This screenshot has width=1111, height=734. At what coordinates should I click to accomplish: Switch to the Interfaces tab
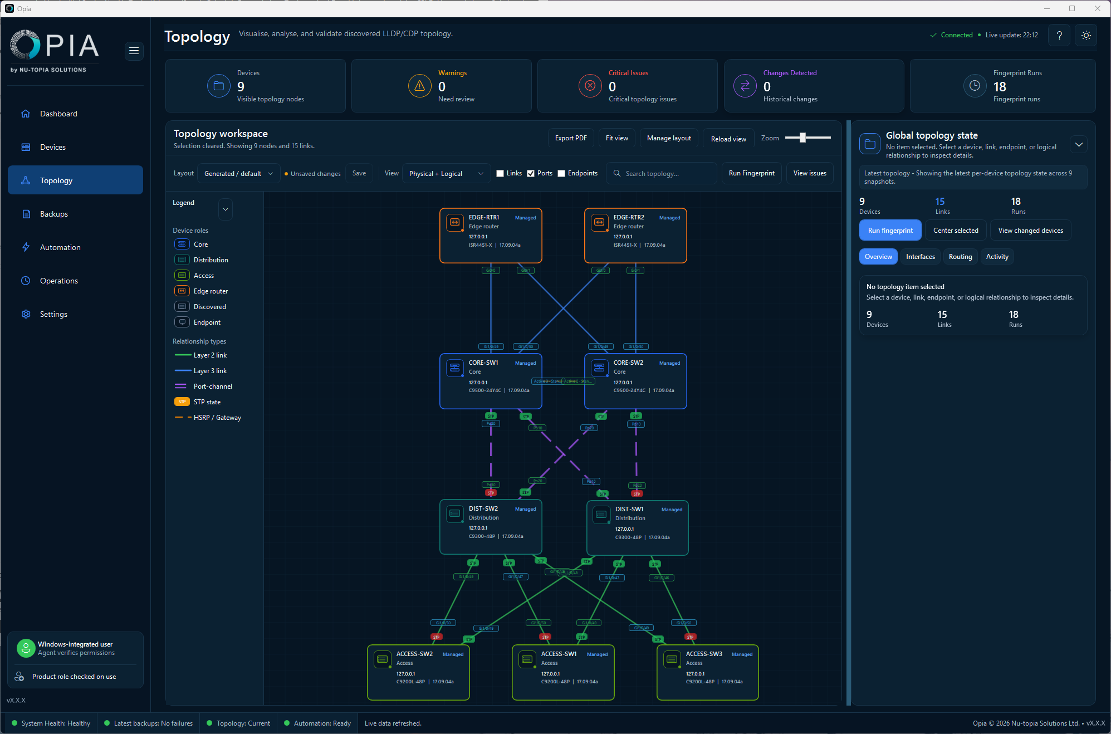click(x=920, y=257)
